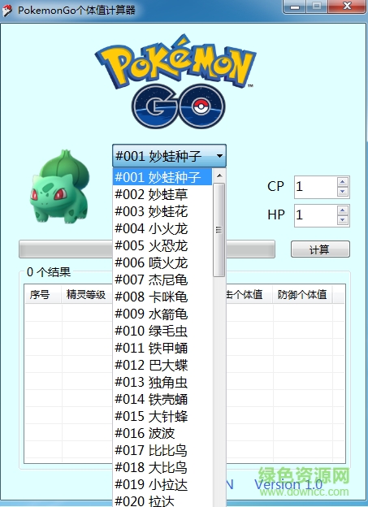The width and height of the screenshot is (368, 507).
Task: Select #019 小拉达 in the list
Action: tap(162, 484)
